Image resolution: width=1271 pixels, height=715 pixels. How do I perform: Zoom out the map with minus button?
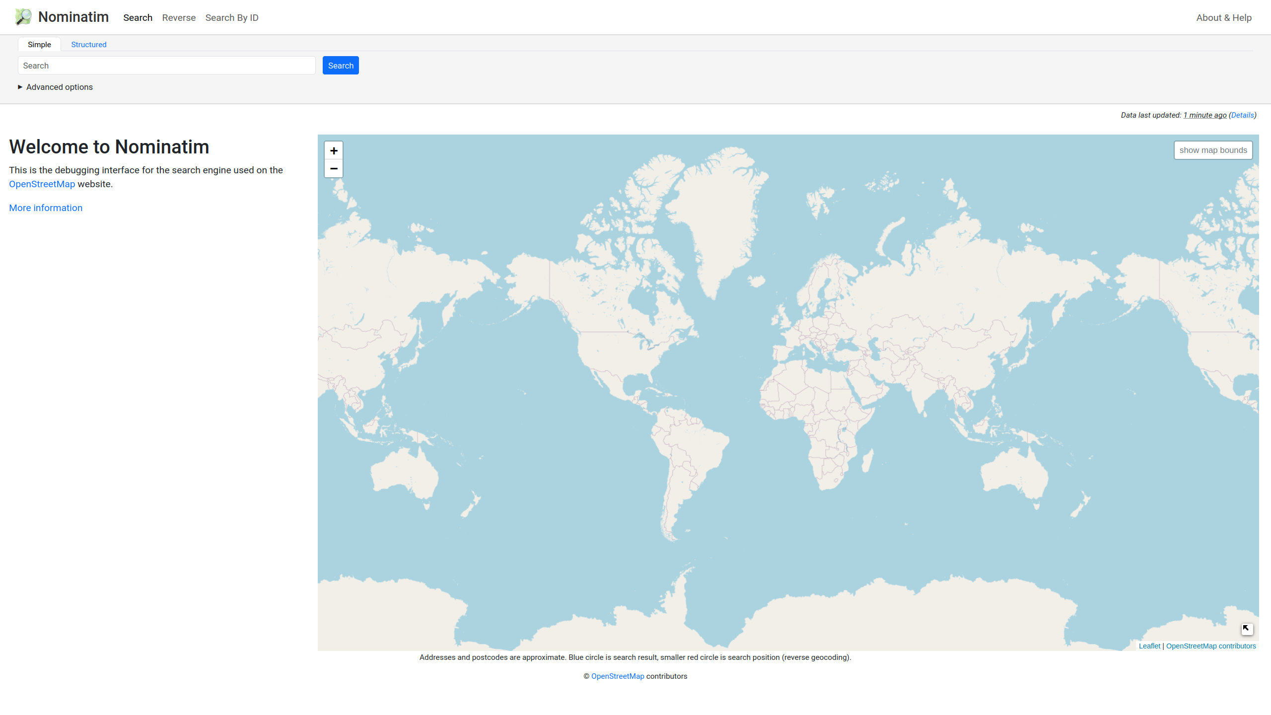334,169
